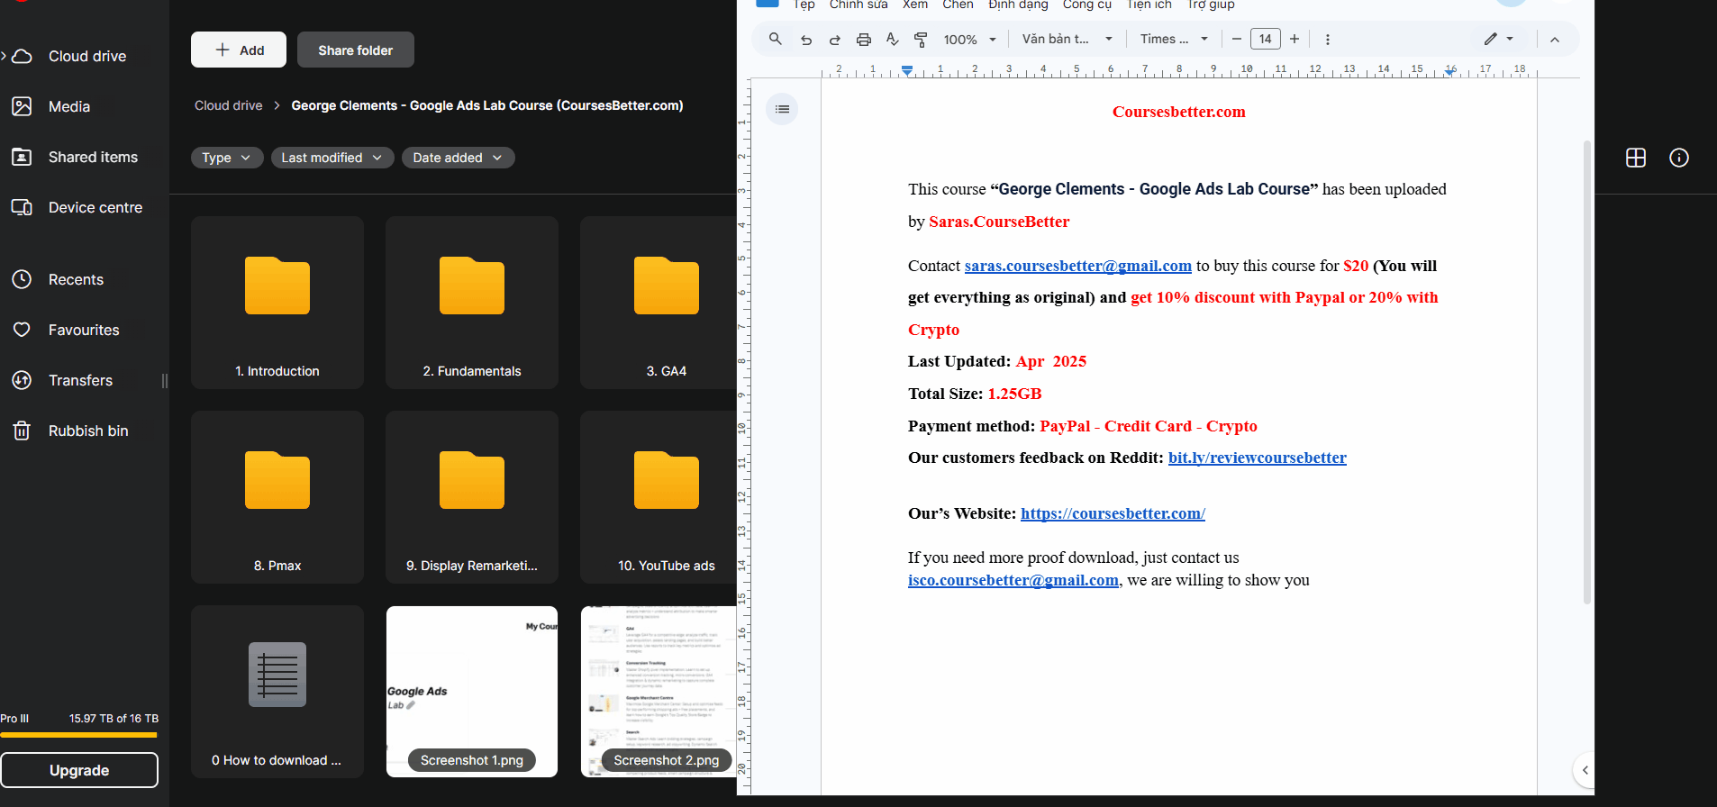Click the Coursesbetter.com document heading

pyautogui.click(x=1178, y=112)
